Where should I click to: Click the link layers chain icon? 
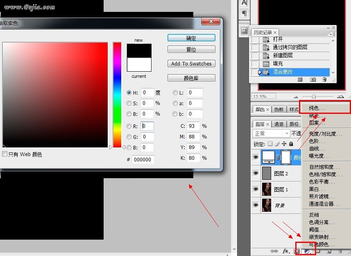click(x=275, y=251)
